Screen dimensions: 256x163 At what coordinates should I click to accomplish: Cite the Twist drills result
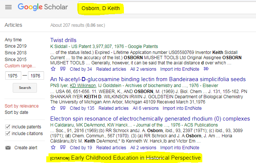(x=63, y=69)
